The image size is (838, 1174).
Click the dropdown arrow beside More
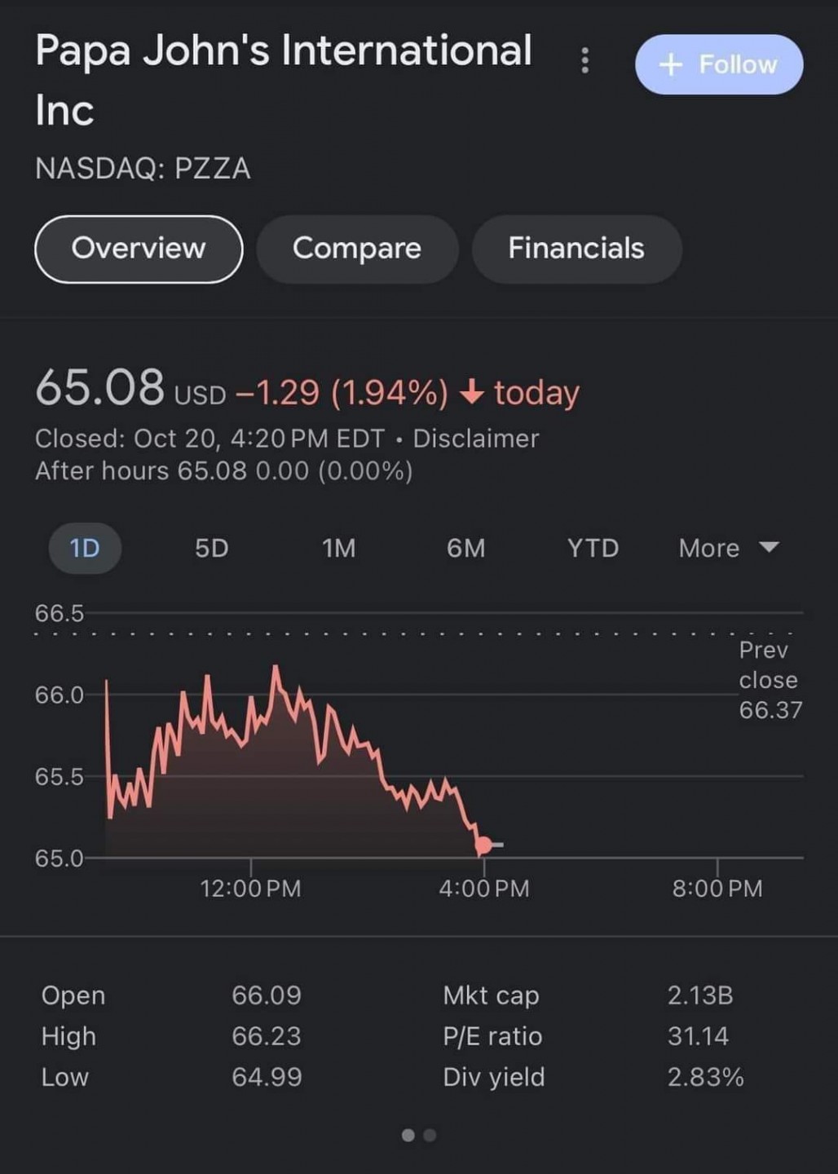click(769, 547)
